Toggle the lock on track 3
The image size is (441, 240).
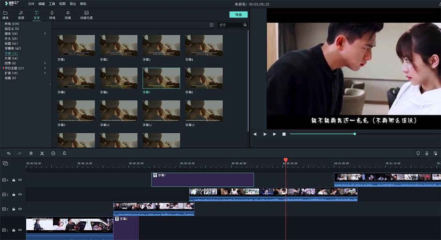coord(14,195)
